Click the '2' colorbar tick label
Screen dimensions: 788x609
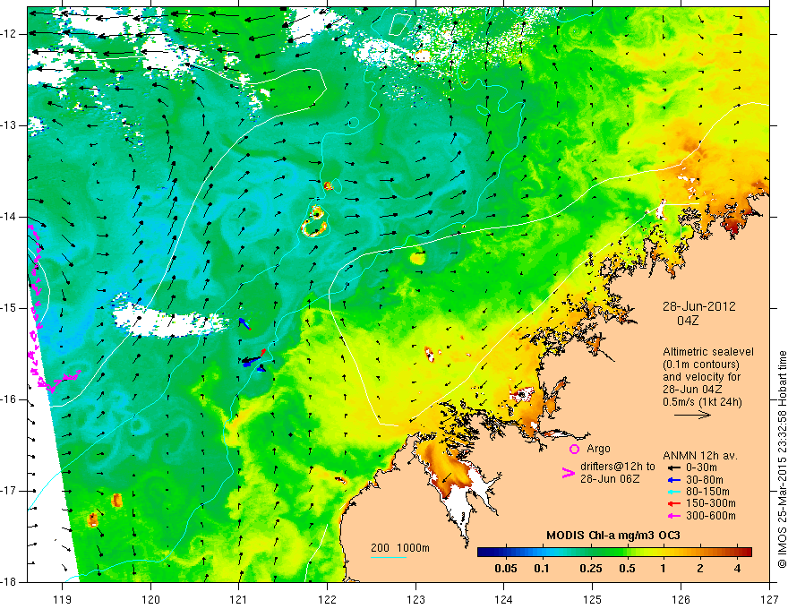pos(700,569)
